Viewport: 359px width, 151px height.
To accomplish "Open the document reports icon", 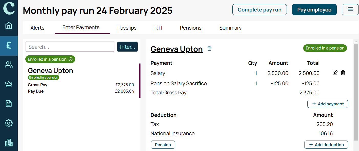I will click(x=9, y=104).
